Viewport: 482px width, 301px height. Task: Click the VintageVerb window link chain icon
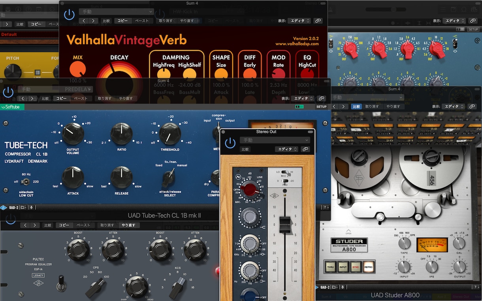coord(318,21)
